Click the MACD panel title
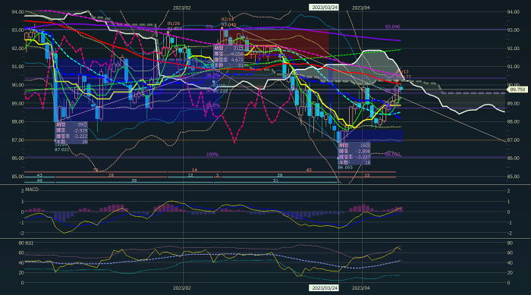531x295 pixels. 32,190
